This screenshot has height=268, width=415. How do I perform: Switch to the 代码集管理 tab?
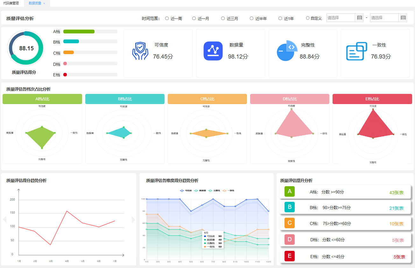point(11,3)
